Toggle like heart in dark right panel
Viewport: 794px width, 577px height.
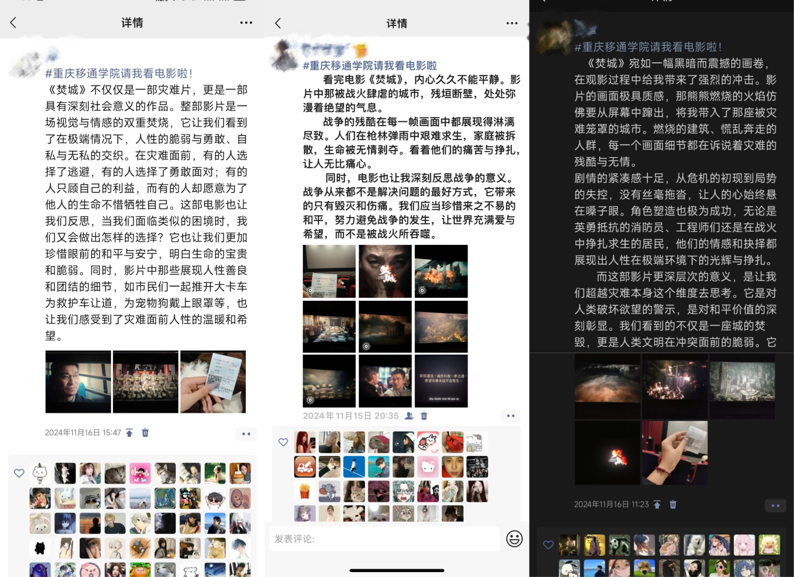(548, 545)
